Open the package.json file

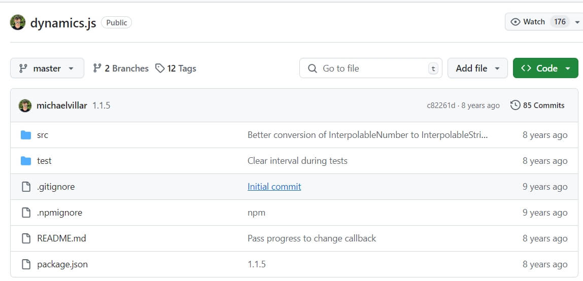coord(62,264)
